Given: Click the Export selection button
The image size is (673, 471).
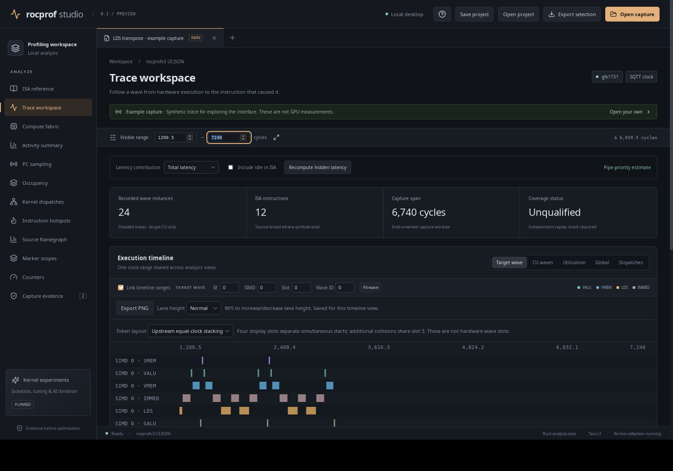Looking at the screenshot, I should (x=572, y=14).
